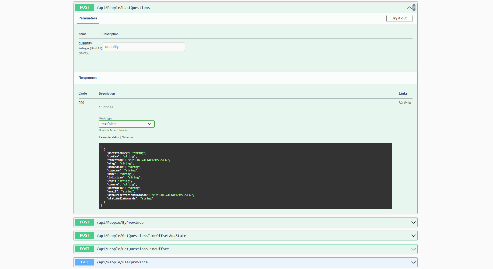Select the Example Value tab

[109, 137]
